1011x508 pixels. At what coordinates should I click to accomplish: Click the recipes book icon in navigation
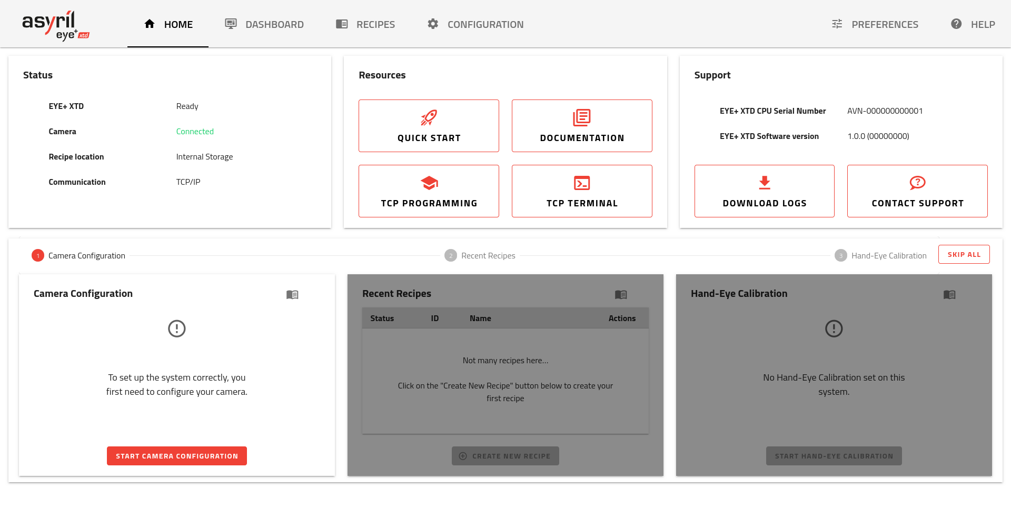[x=342, y=24]
